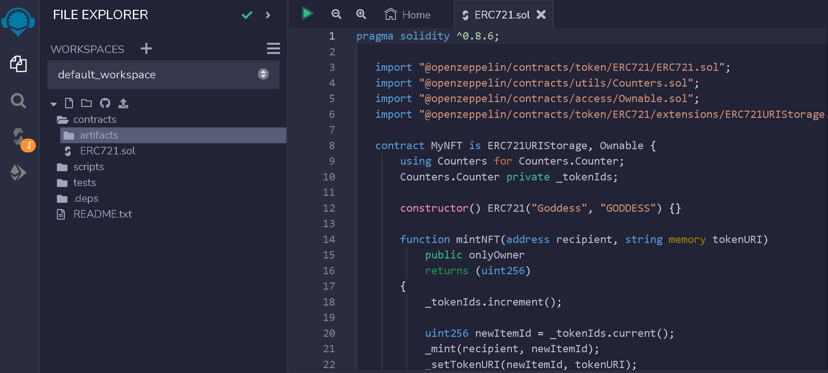Create a new folder icon
Image resolution: width=828 pixels, height=373 pixels.
point(87,103)
